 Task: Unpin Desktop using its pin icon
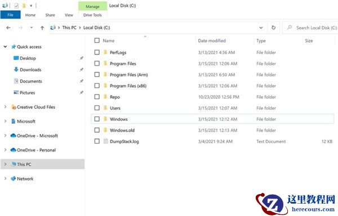(x=81, y=58)
